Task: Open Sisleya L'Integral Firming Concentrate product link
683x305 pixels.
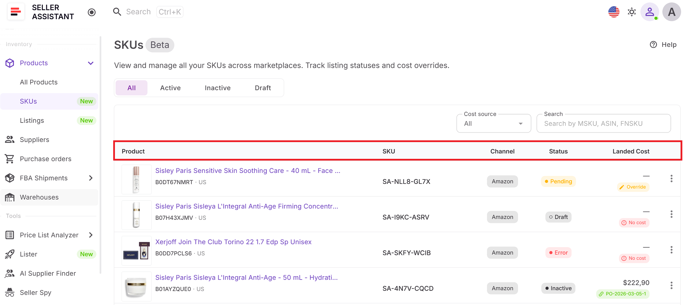Action: pos(247,206)
